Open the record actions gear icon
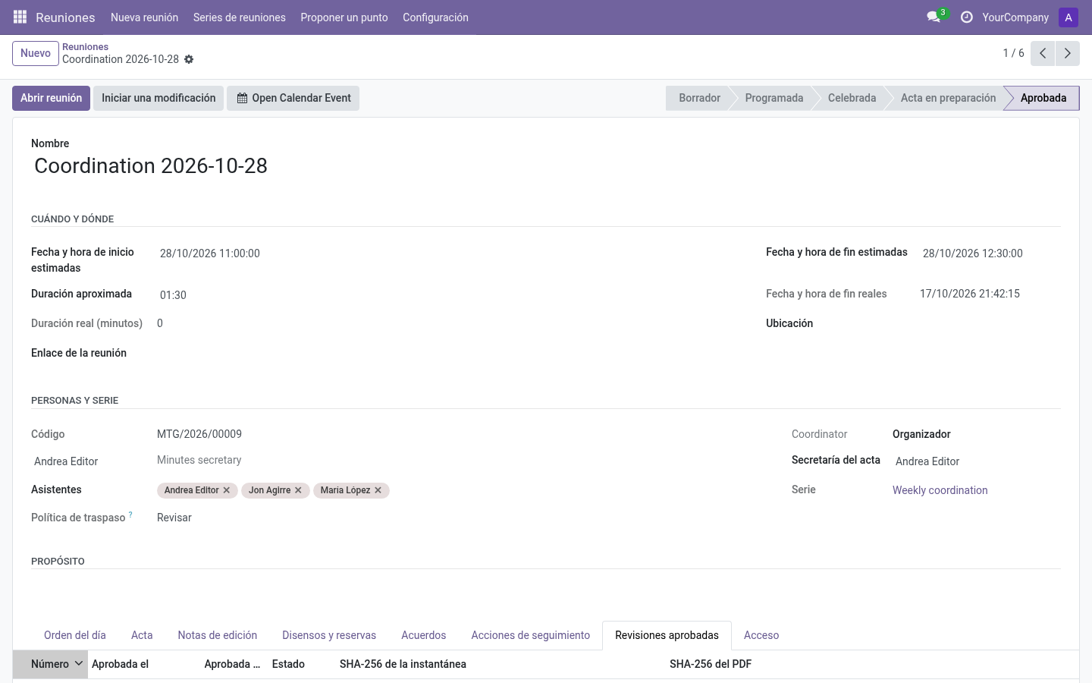 pyautogui.click(x=189, y=59)
